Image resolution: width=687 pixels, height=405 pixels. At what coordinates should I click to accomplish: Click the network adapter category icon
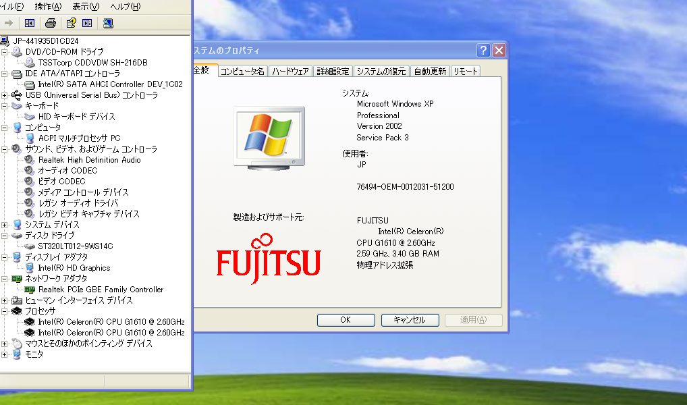pyautogui.click(x=17, y=278)
